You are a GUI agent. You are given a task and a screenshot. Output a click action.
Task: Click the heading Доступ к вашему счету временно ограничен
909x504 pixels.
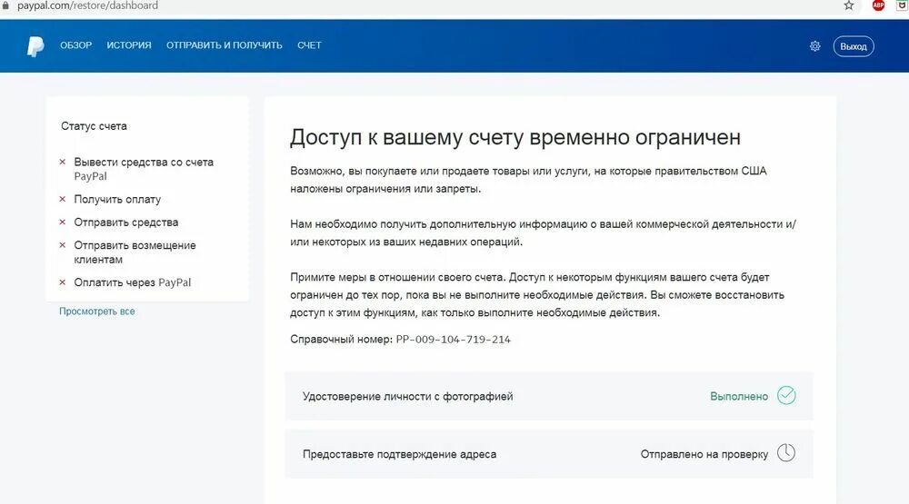515,137
